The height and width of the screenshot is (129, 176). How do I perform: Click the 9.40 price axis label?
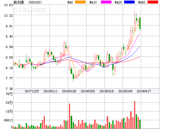9,36
